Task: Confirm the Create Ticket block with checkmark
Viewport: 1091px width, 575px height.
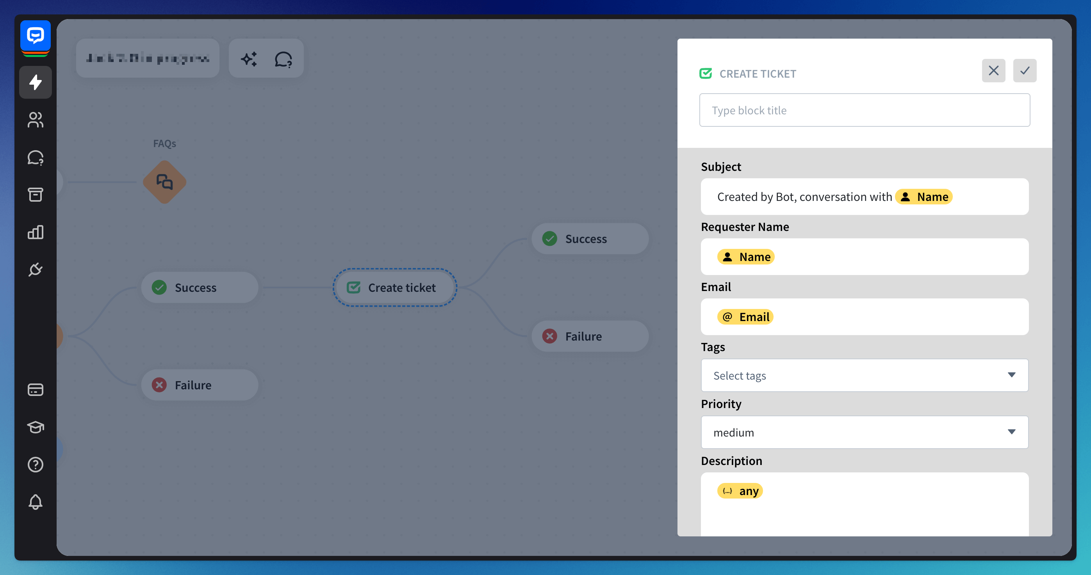Action: pos(1024,71)
